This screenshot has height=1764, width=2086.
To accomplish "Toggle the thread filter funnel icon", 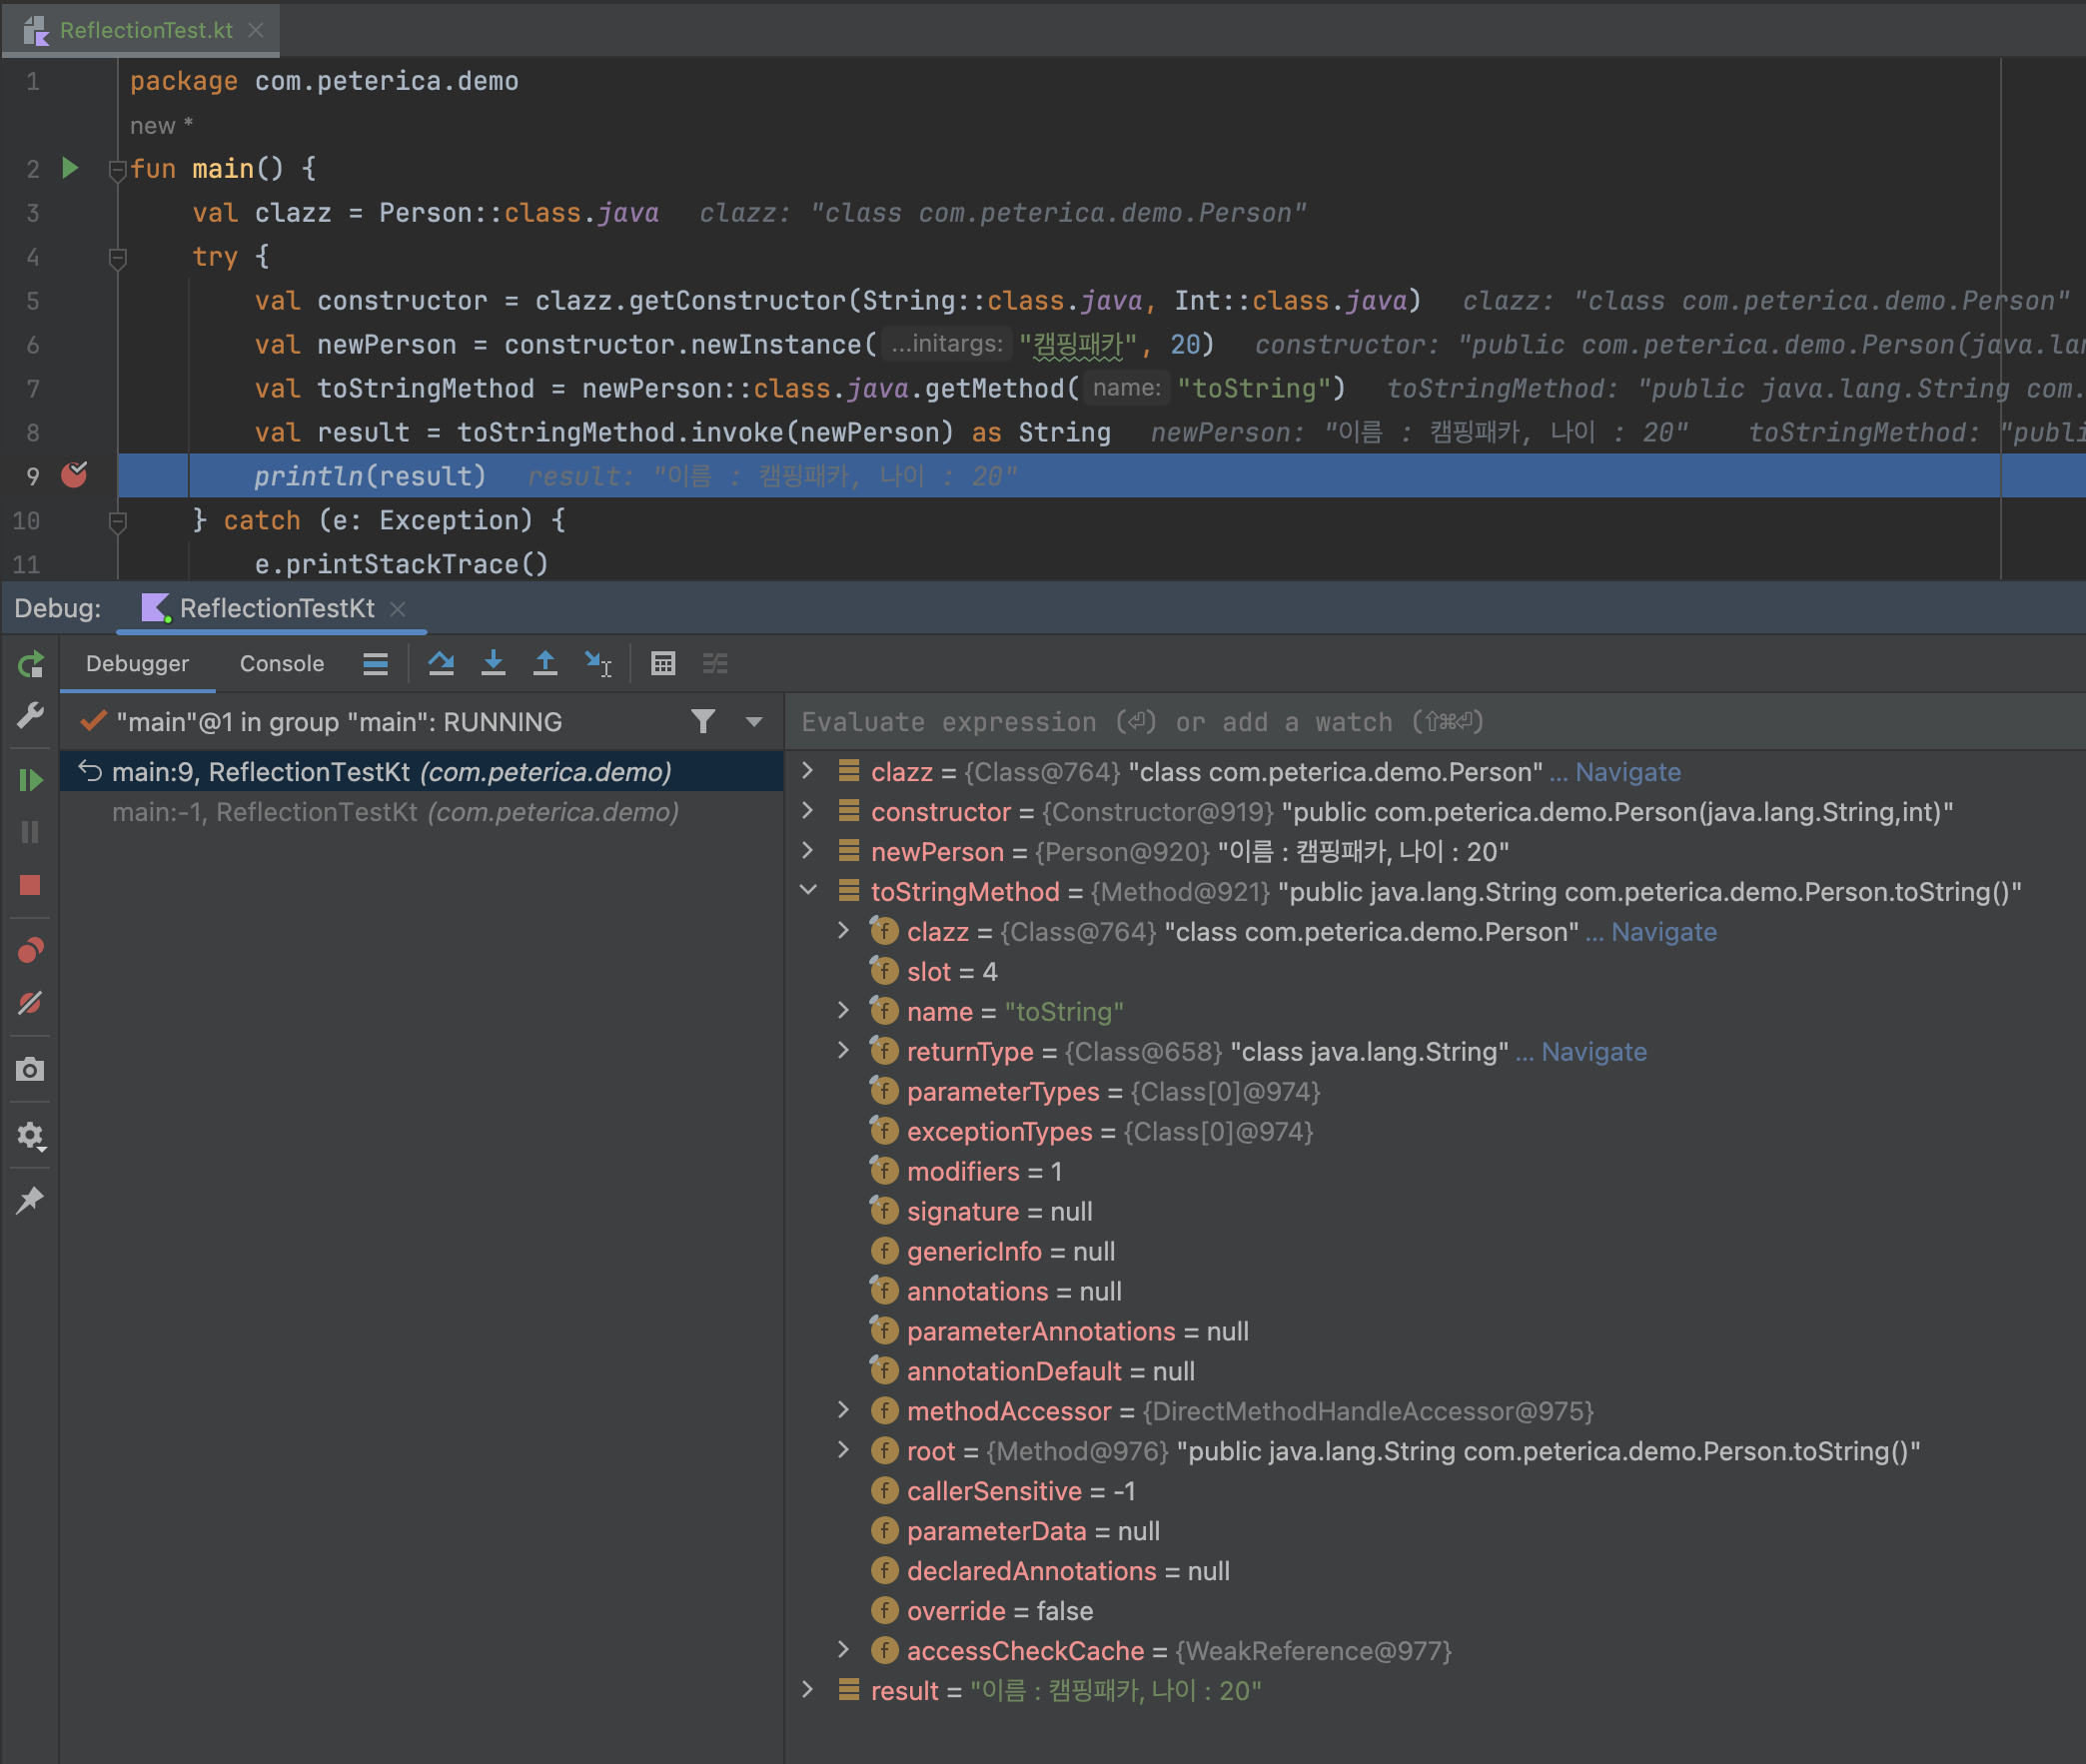I will click(x=703, y=721).
